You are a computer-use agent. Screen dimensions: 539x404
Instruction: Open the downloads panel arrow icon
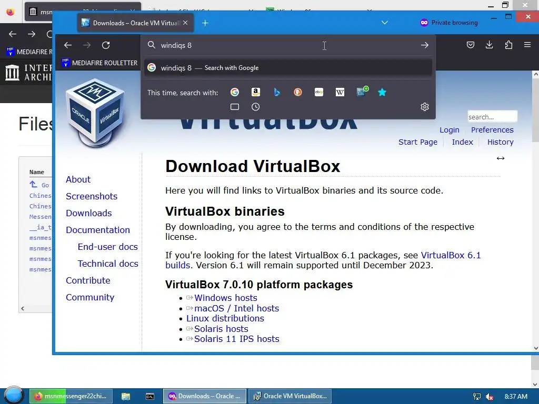pos(489,45)
